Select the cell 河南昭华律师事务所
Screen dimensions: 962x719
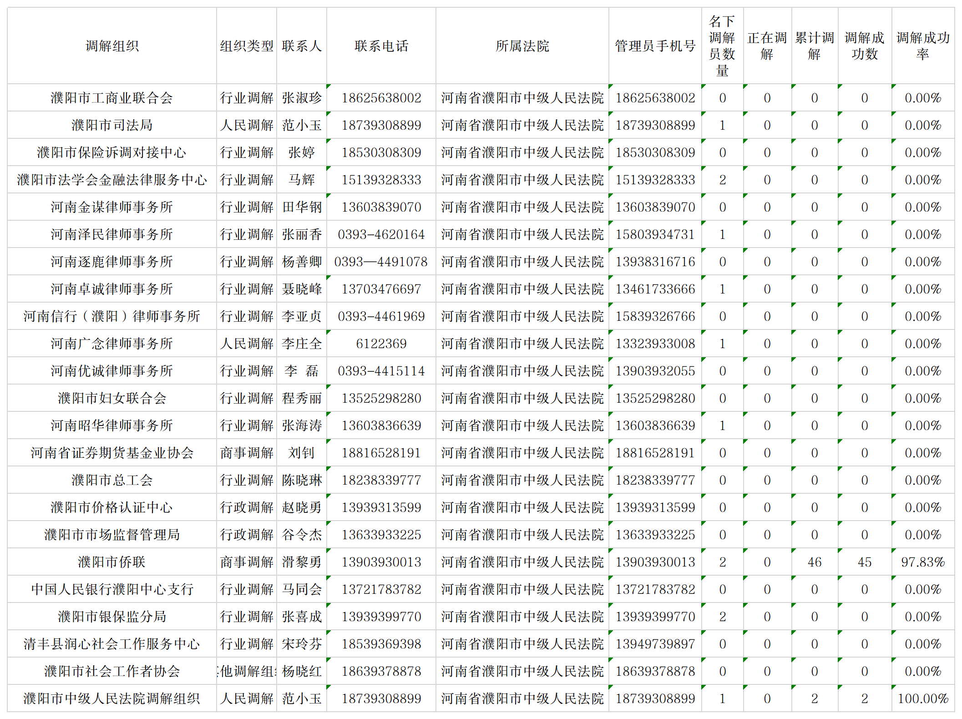[x=112, y=425]
